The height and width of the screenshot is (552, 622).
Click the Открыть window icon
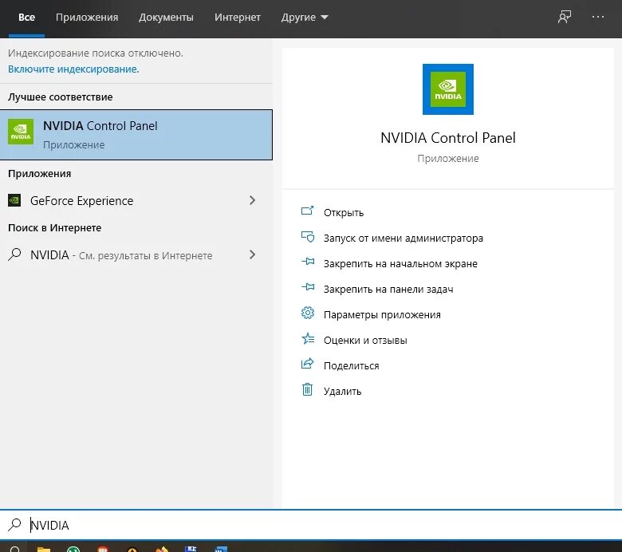click(x=308, y=211)
